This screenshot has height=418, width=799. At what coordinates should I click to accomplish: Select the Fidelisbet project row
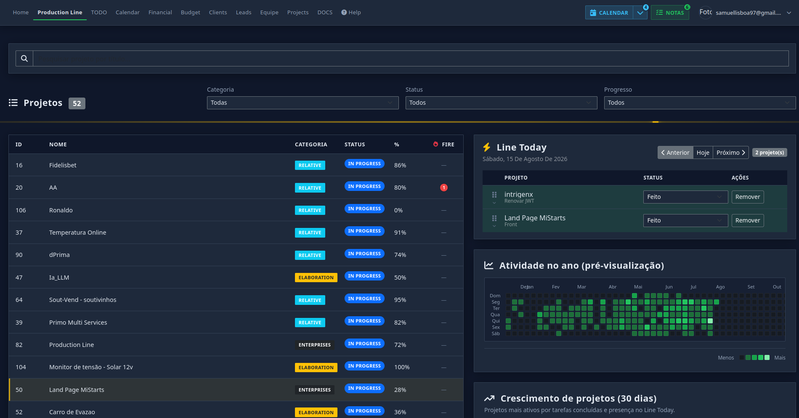click(x=236, y=165)
